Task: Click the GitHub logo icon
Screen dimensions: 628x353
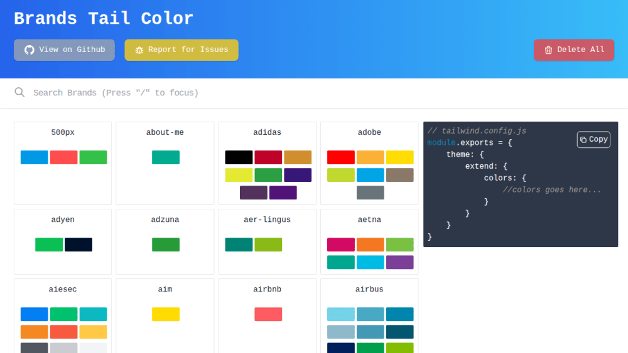Action: [x=30, y=50]
